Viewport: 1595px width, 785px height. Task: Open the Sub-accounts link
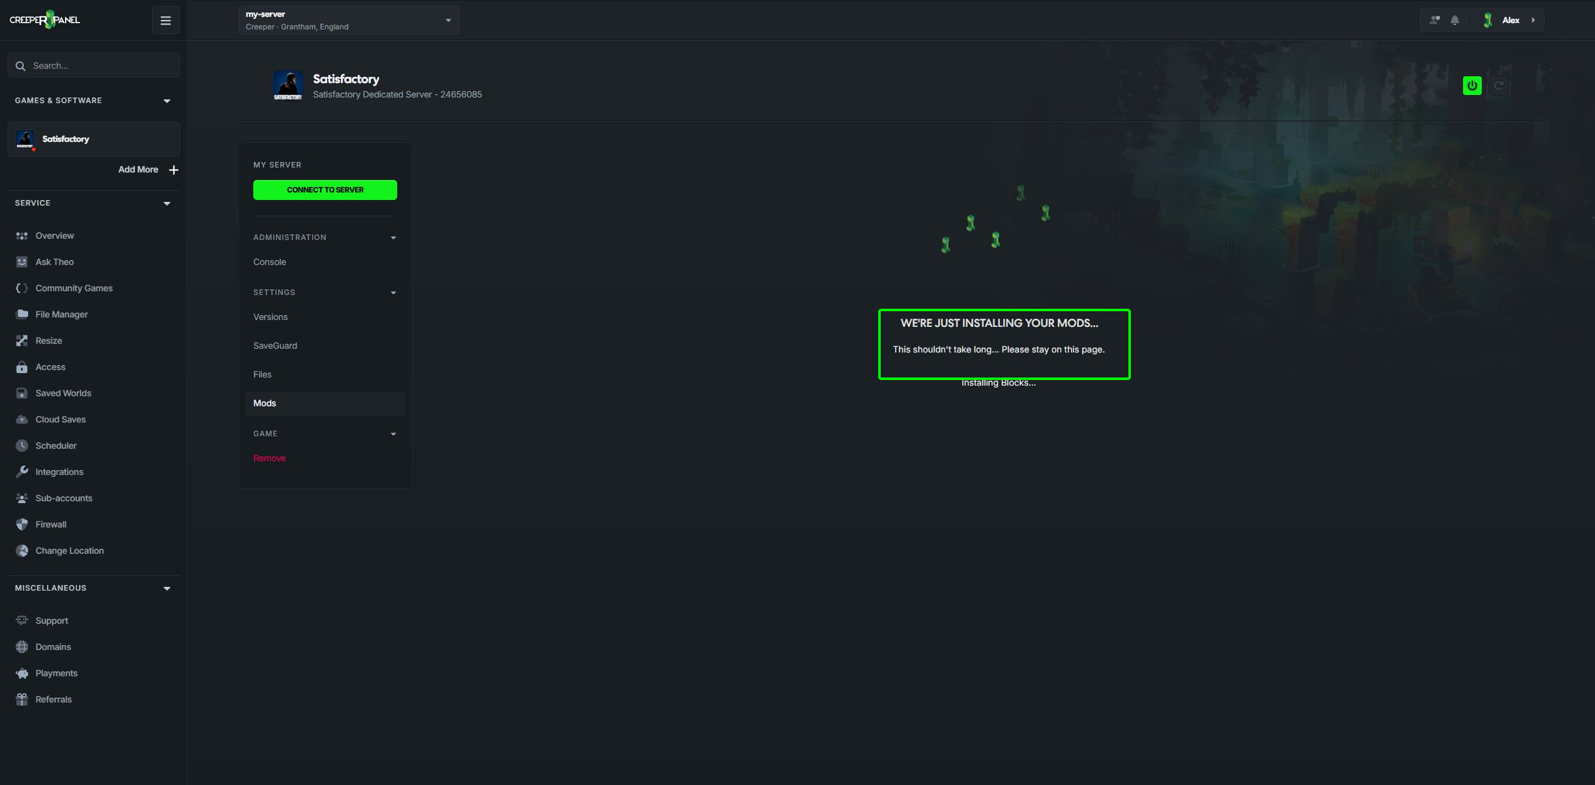coord(64,498)
